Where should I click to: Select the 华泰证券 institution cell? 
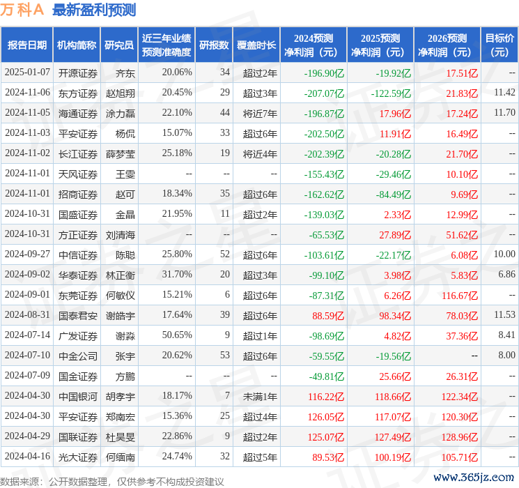(x=78, y=275)
